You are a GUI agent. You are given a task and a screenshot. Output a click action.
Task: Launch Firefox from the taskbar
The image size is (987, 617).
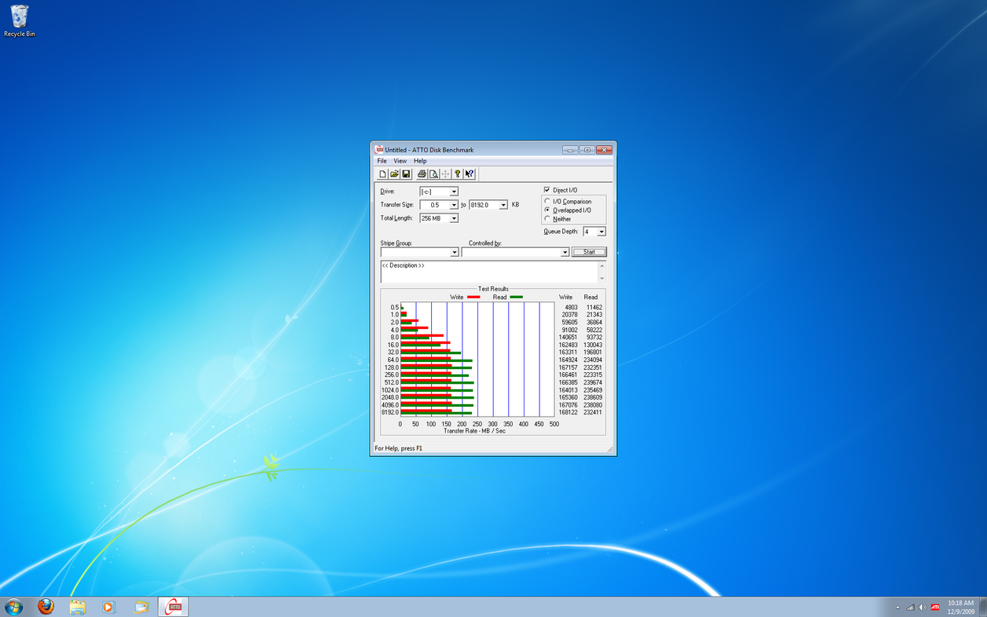[46, 607]
